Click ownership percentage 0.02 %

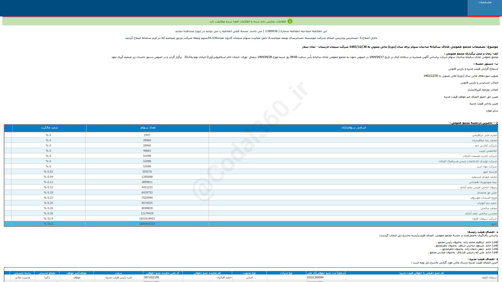click(x=48, y=172)
